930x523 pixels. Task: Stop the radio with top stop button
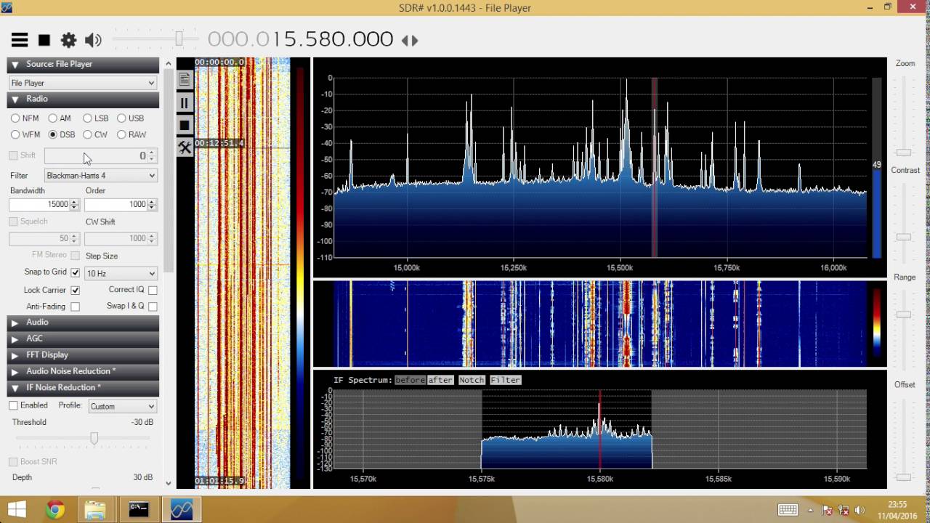tap(44, 40)
